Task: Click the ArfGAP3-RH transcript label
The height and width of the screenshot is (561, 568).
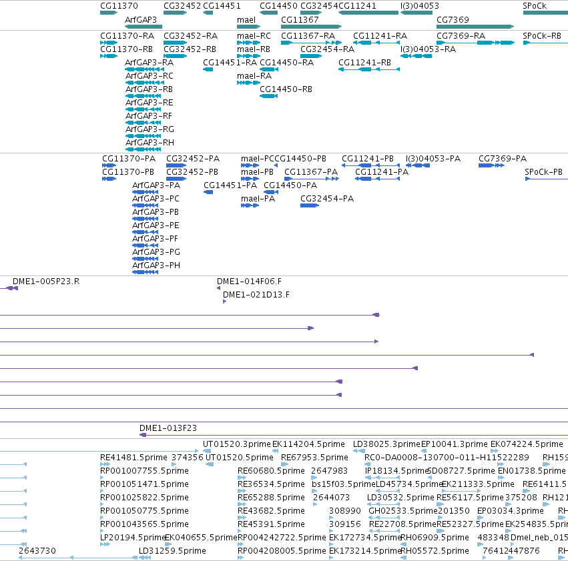Action: 150,143
